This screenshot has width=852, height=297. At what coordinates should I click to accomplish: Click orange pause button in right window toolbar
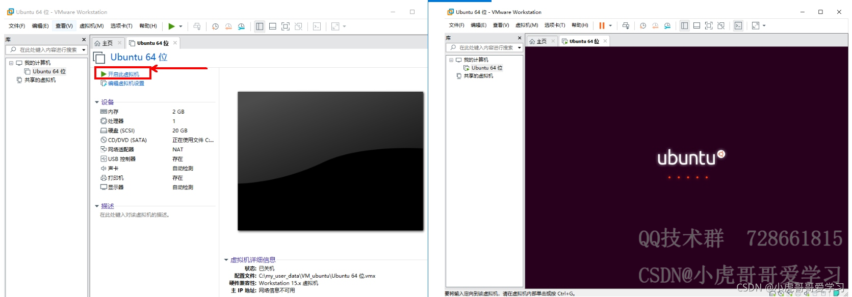[x=602, y=25]
